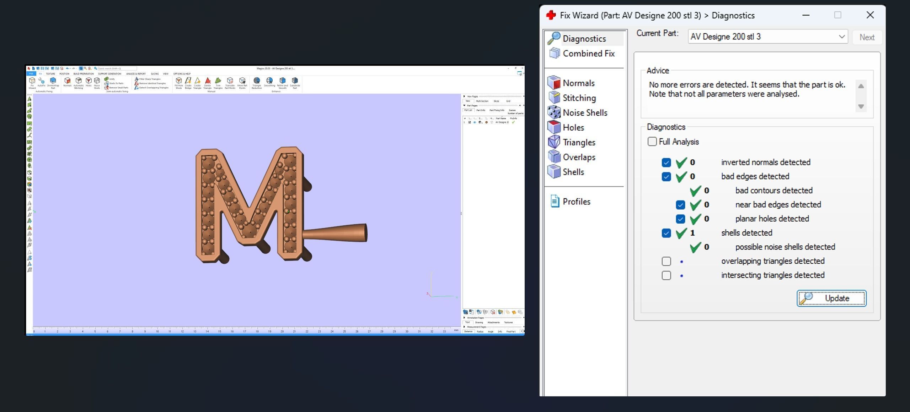Image resolution: width=910 pixels, height=412 pixels.
Task: Open the Overlaps fix page
Action: pos(578,157)
